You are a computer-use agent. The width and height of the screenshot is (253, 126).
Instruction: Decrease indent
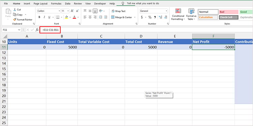101,17
